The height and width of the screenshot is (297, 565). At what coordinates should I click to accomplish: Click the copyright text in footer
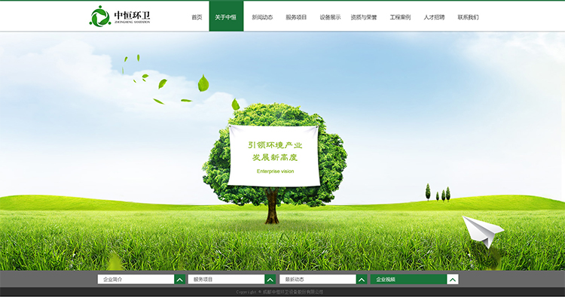pos(279,292)
